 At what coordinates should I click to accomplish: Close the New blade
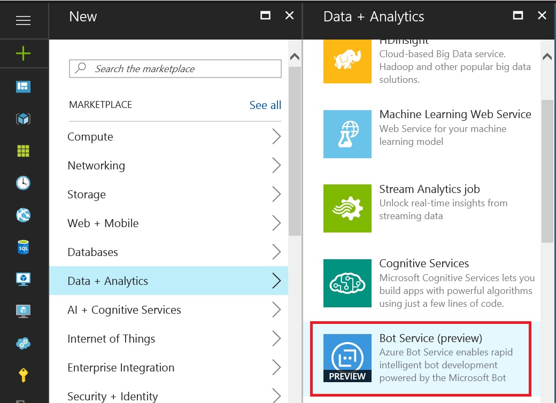pyautogui.click(x=289, y=15)
